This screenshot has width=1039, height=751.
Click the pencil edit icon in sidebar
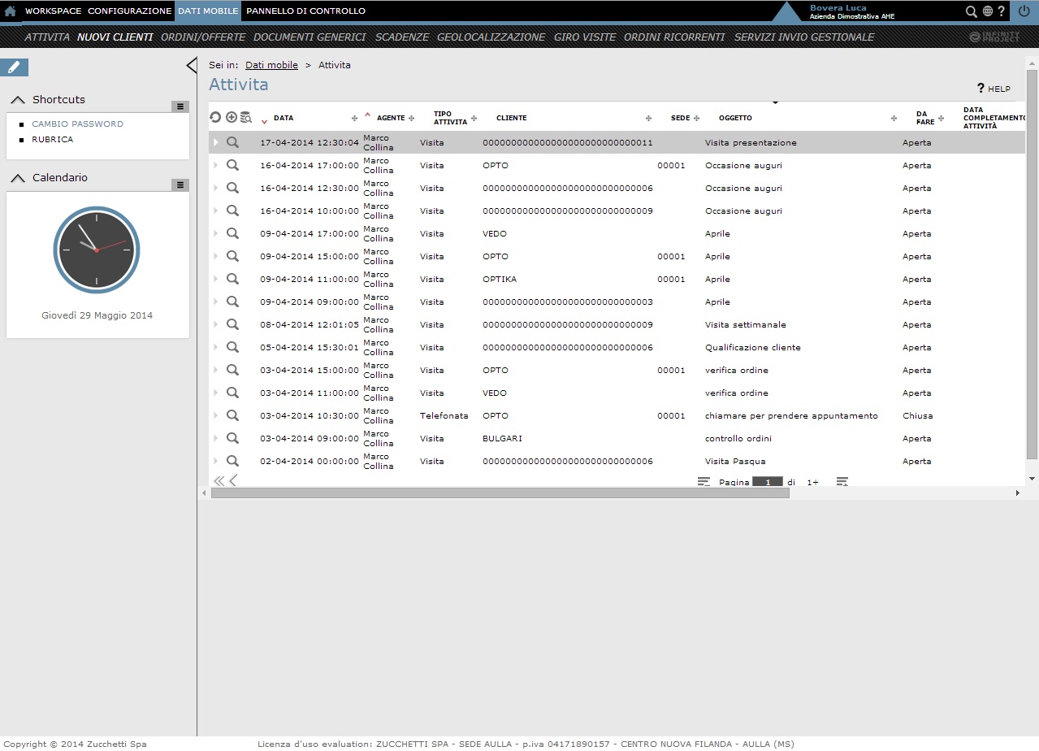(x=15, y=67)
